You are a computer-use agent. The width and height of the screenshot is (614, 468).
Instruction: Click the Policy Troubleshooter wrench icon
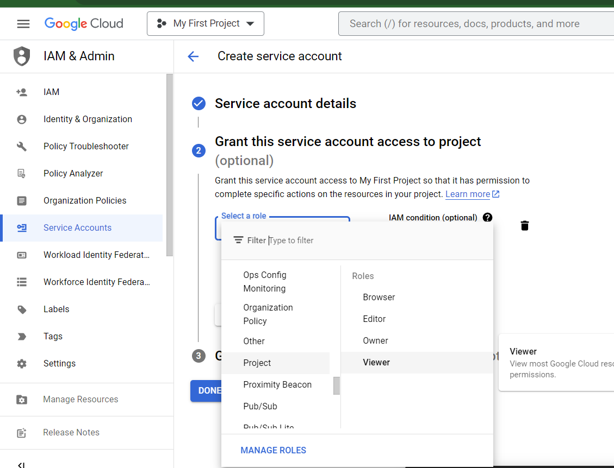[x=22, y=147]
